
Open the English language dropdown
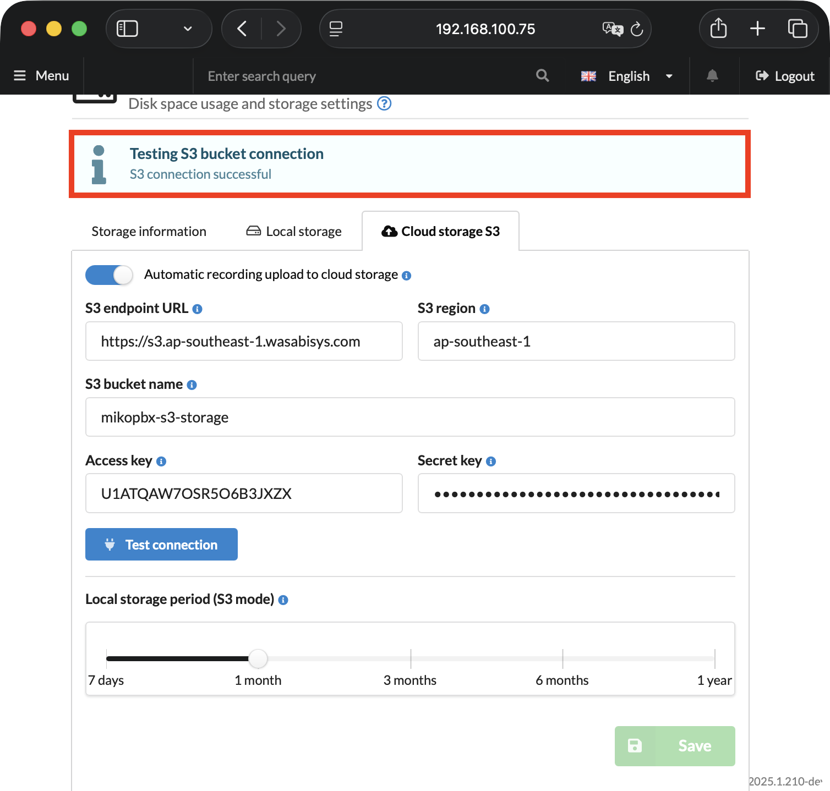coord(627,76)
